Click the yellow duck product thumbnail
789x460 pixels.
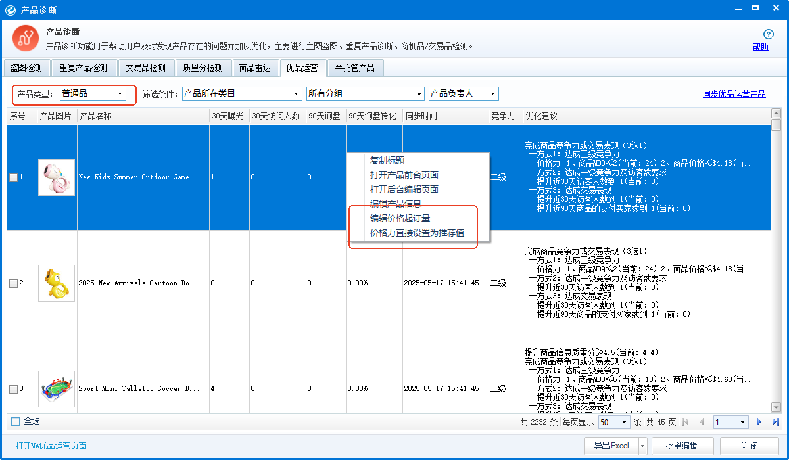point(56,283)
